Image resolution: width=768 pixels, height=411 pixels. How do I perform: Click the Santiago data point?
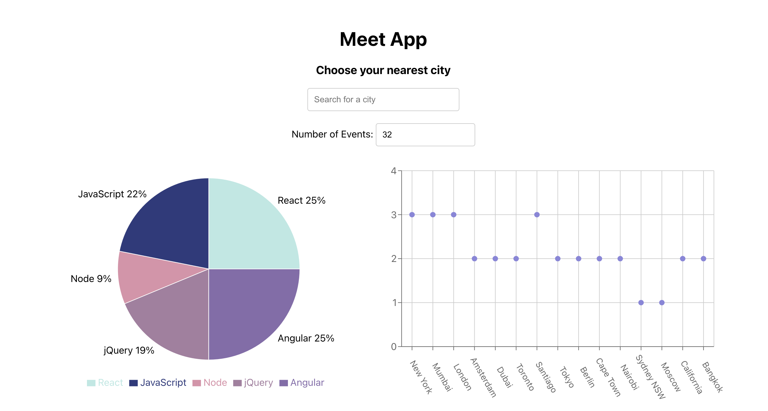(x=537, y=215)
